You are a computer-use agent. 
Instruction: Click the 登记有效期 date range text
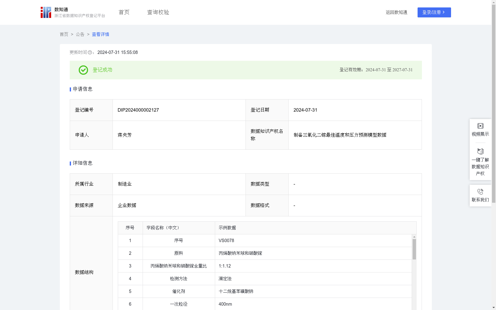(376, 70)
